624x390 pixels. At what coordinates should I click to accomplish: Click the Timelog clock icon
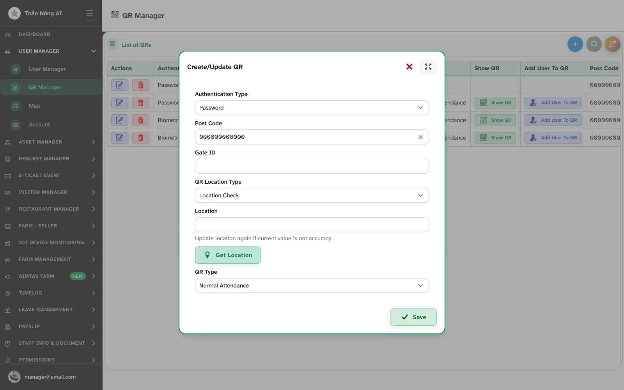7,293
